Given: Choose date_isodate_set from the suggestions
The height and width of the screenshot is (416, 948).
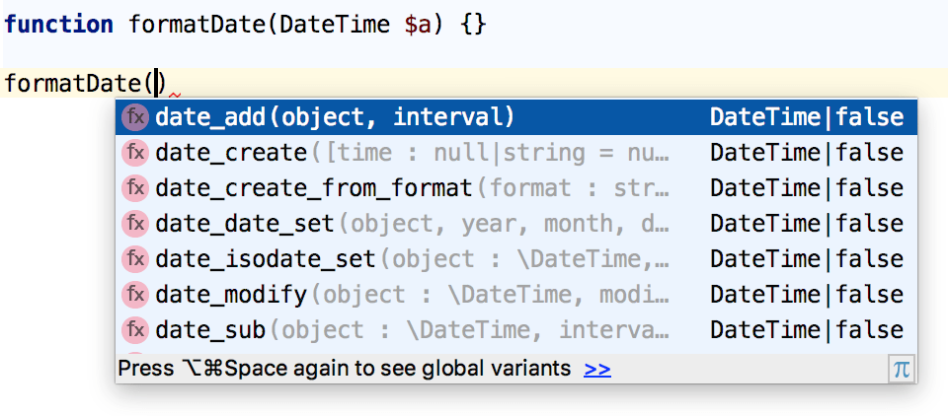Looking at the screenshot, I should (x=516, y=259).
